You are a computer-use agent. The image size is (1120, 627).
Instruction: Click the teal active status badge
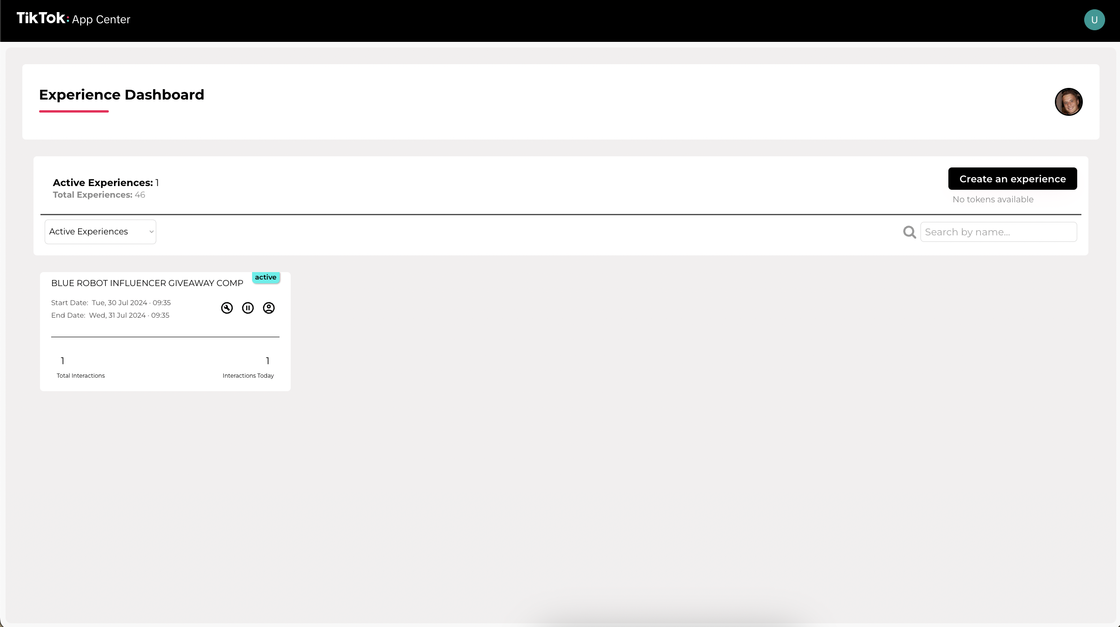(266, 277)
